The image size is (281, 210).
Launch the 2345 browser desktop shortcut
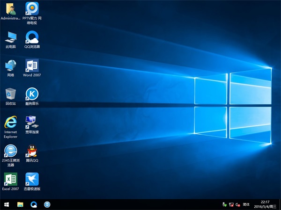(10, 151)
